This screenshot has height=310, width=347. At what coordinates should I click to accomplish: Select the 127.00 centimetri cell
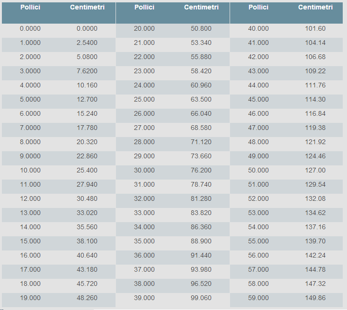coord(315,171)
